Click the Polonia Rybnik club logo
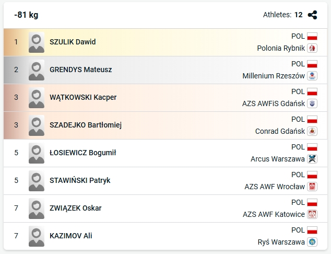The image size is (331, 254). [312, 48]
